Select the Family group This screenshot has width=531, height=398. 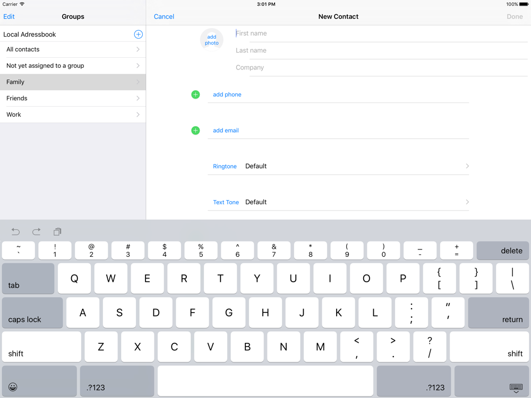[x=73, y=82]
